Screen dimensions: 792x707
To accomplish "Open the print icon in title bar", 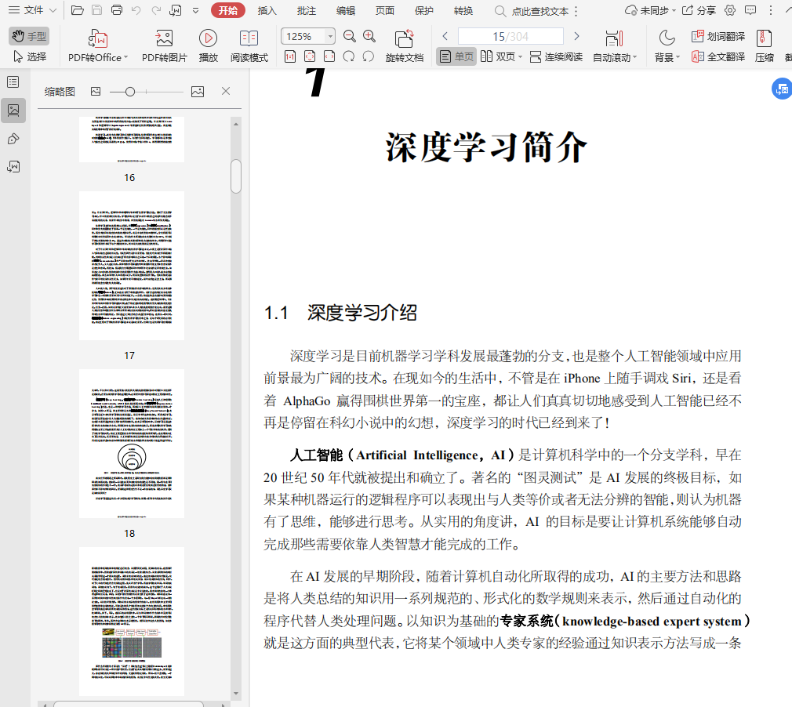I will (117, 10).
